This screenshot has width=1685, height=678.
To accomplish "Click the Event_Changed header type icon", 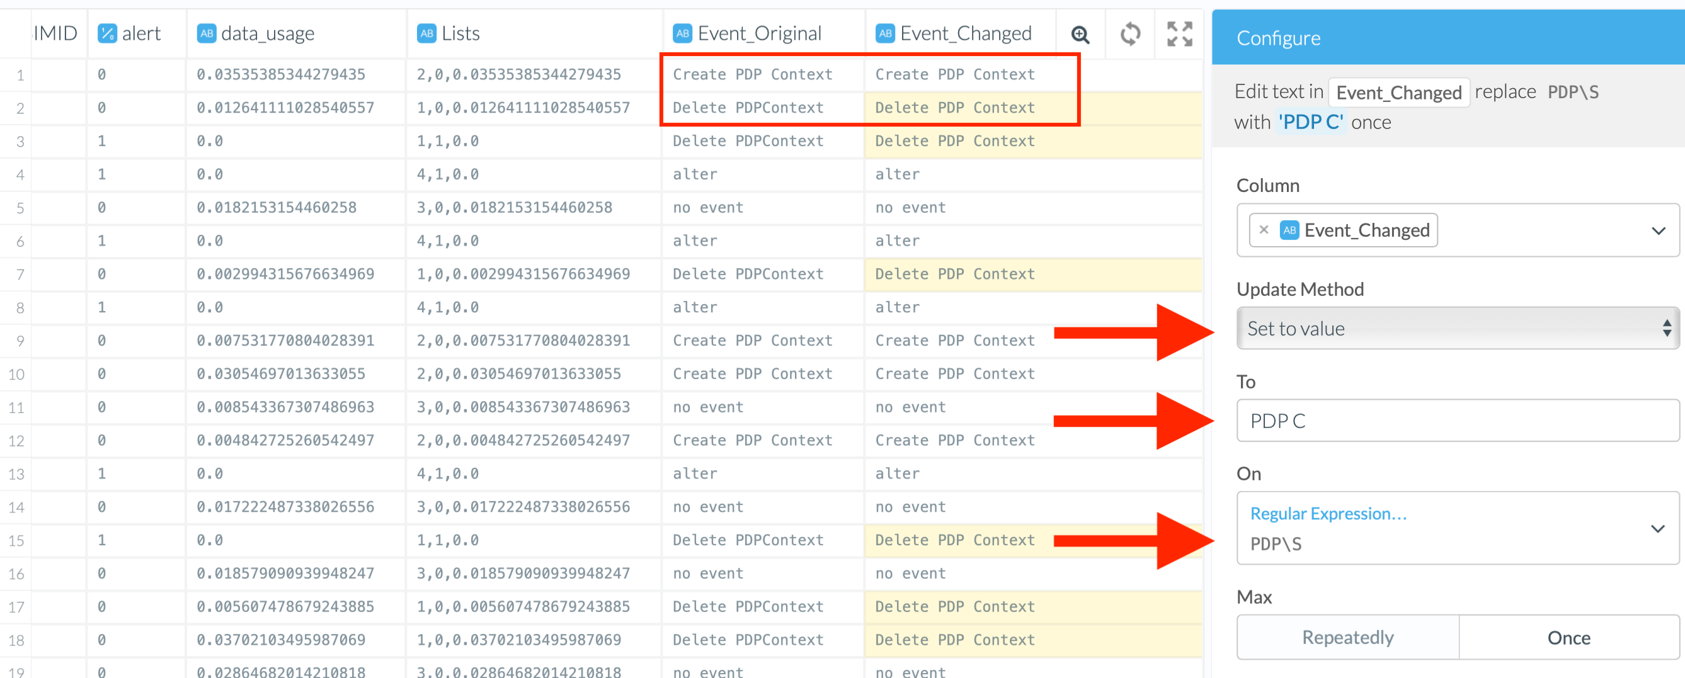I will tap(885, 33).
